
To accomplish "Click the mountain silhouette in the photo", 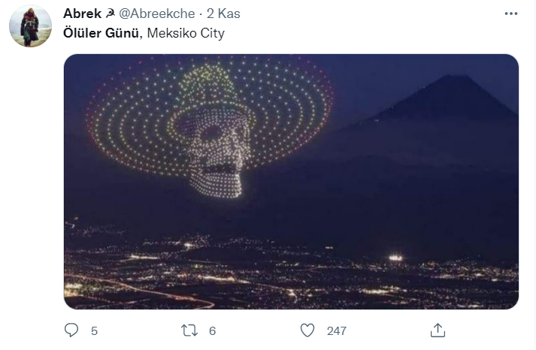I will (451, 105).
